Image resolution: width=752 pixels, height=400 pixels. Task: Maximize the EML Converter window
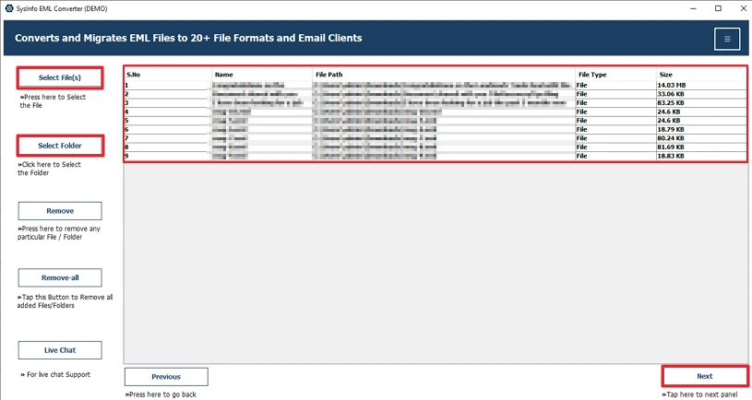point(718,8)
